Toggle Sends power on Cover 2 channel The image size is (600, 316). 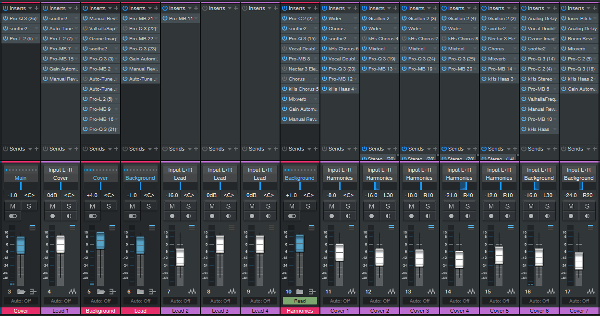(364, 149)
